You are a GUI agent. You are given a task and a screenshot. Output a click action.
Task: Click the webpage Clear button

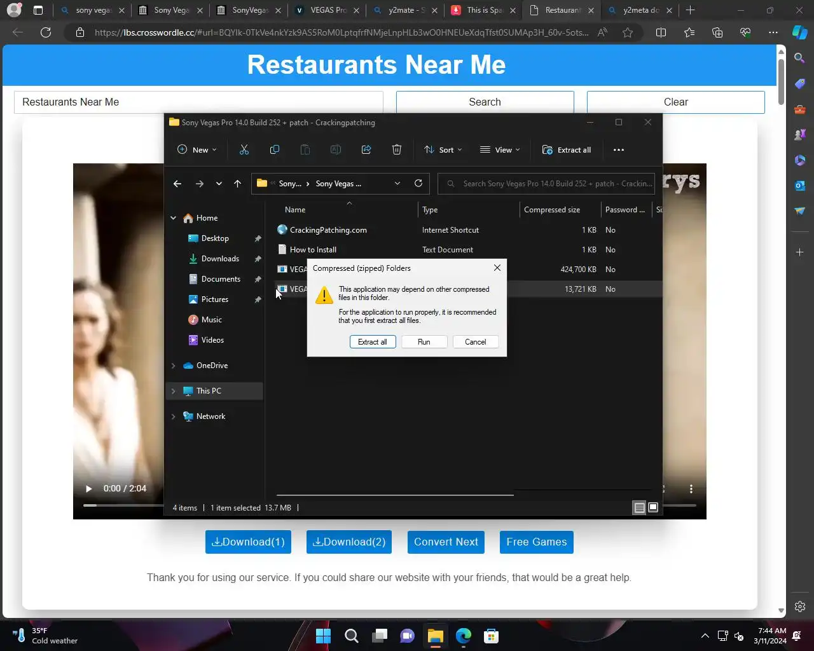(676, 102)
